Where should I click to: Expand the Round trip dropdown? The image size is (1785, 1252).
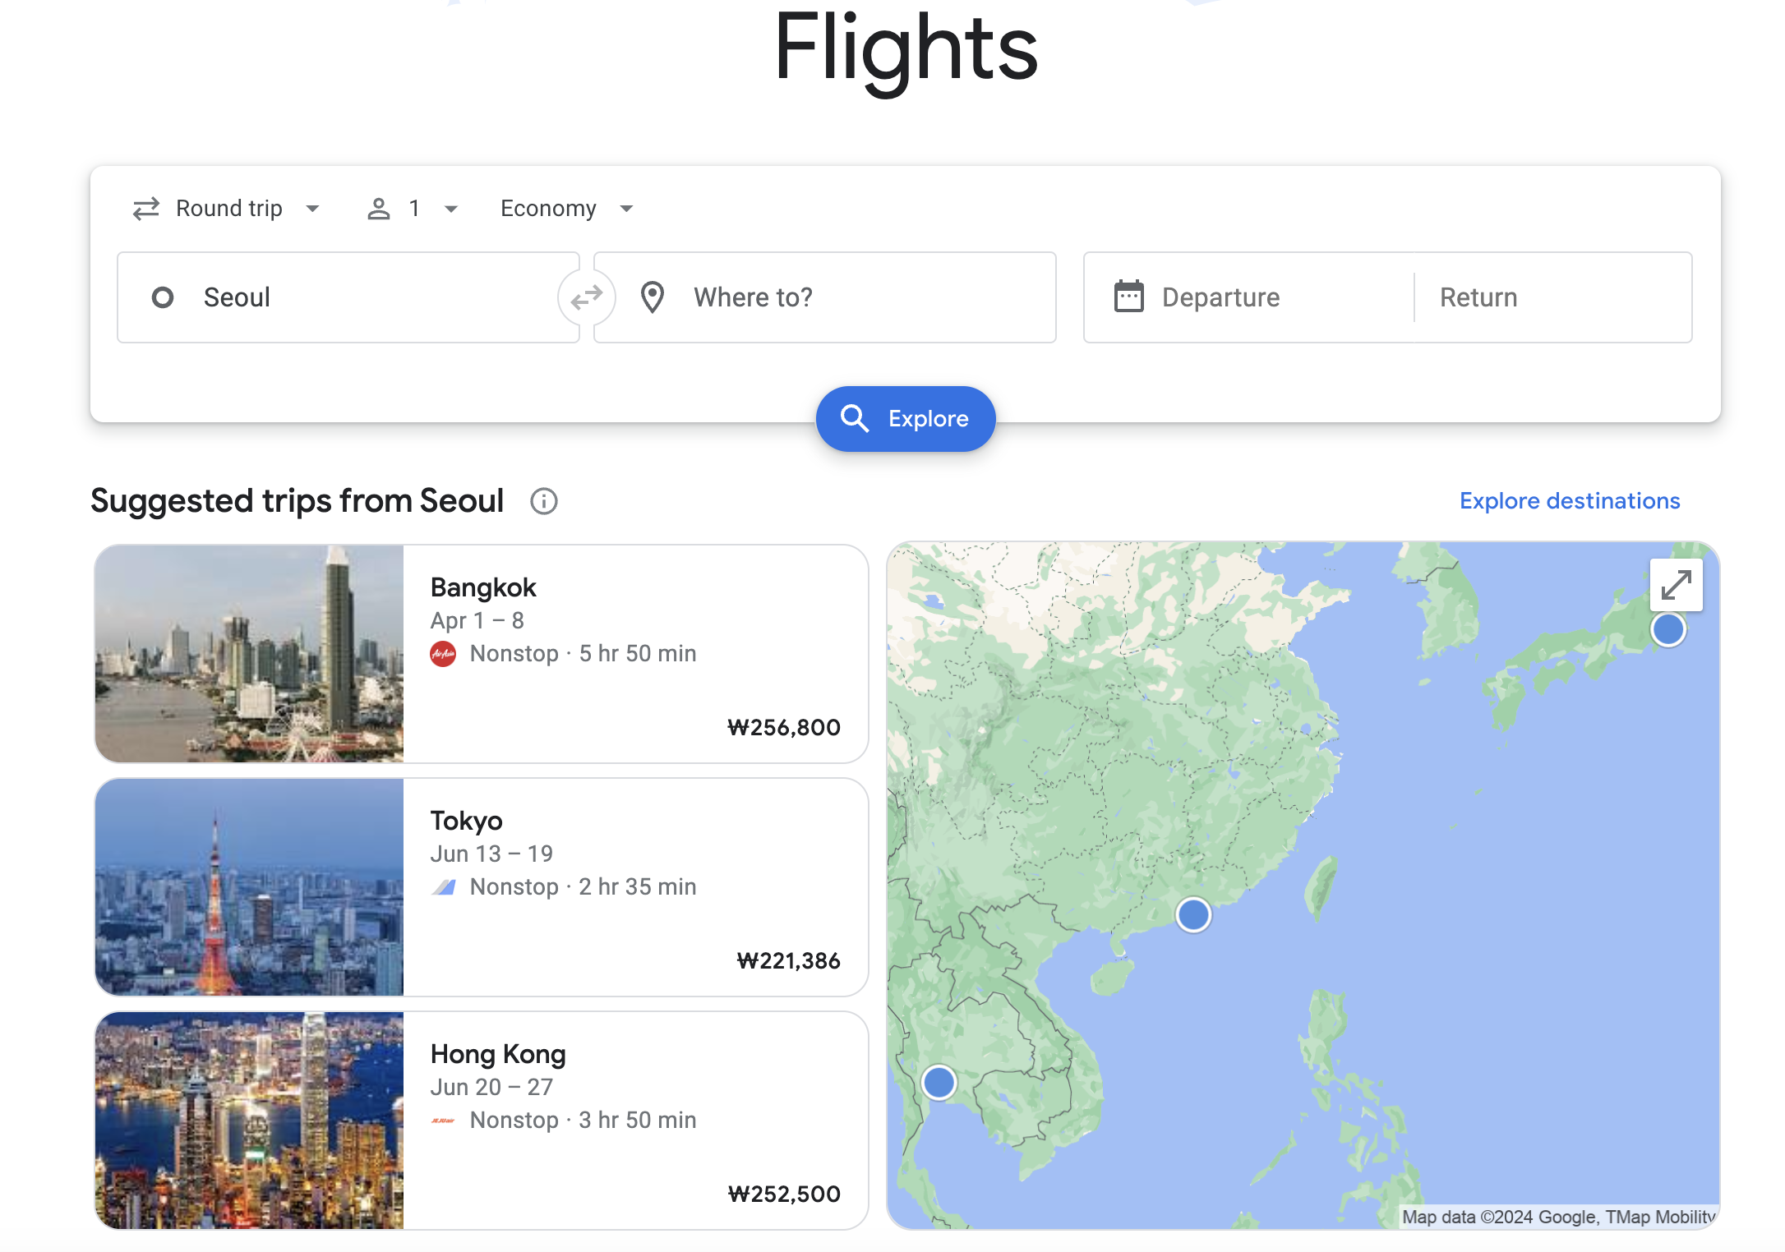point(224,208)
